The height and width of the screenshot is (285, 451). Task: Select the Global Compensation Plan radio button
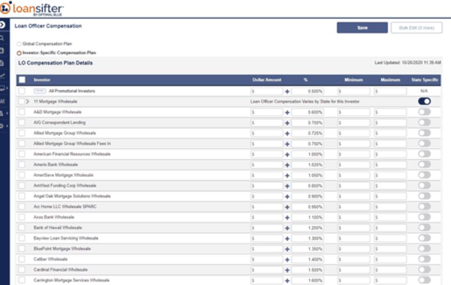(19, 44)
